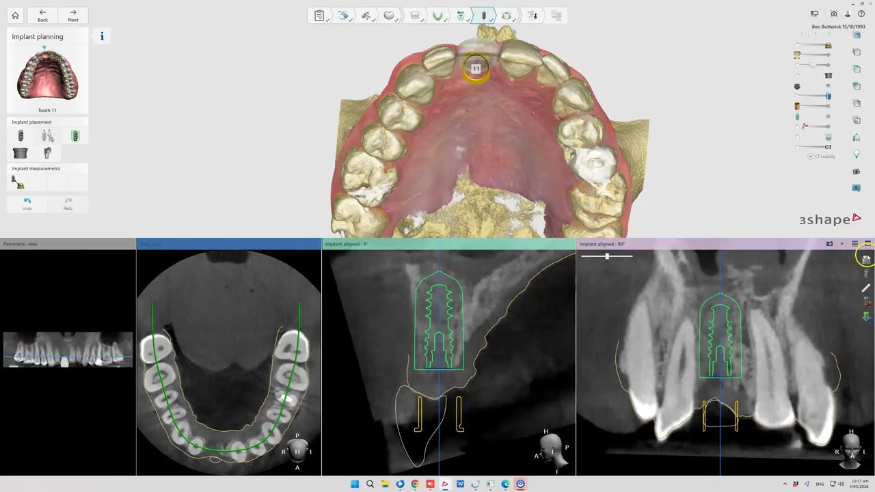Click the green download arrow icon

click(867, 316)
